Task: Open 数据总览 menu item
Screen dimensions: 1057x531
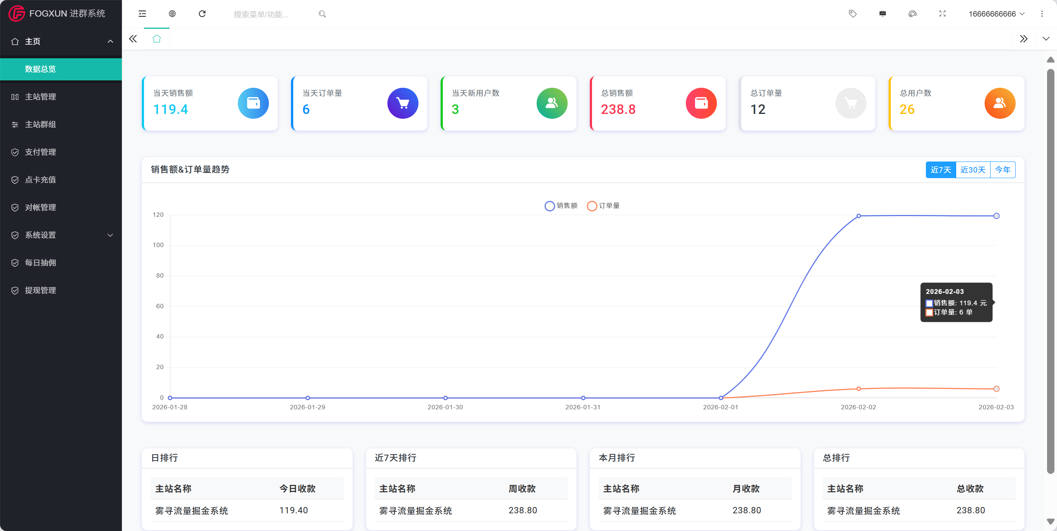Action: [x=61, y=69]
